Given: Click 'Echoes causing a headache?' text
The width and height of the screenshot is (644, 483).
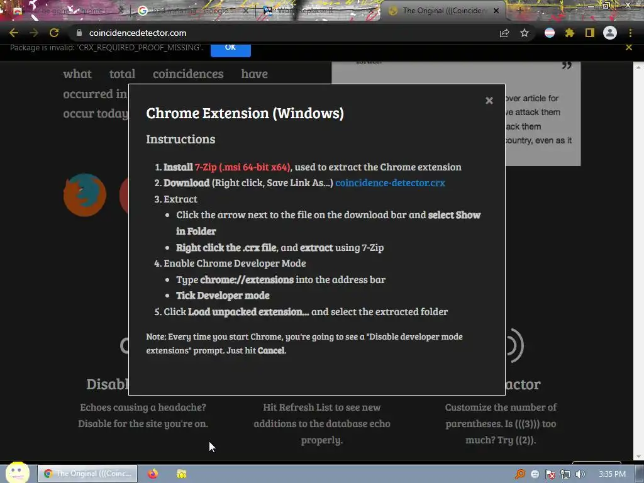Looking at the screenshot, I should coord(143,408).
